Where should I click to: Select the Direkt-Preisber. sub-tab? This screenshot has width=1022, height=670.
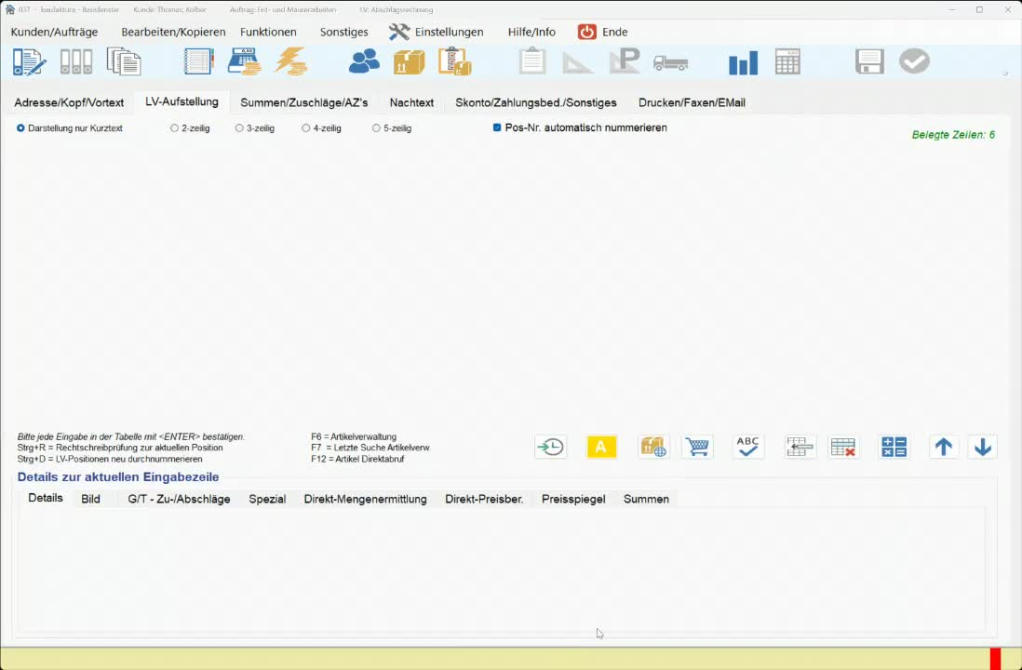coord(484,499)
